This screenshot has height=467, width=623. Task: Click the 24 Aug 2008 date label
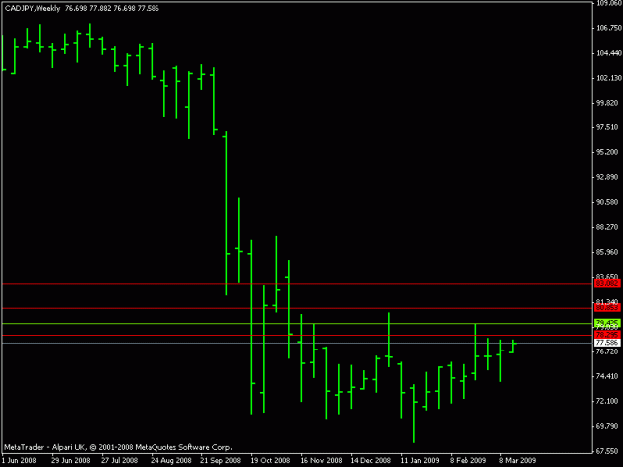(171, 461)
